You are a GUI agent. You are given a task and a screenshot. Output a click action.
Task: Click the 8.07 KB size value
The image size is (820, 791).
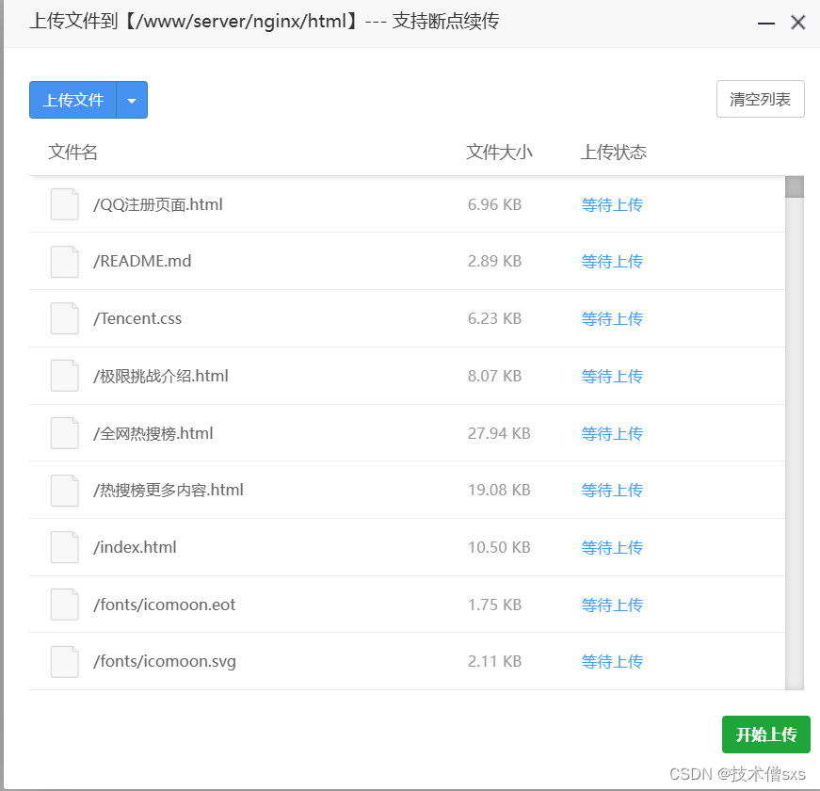pos(494,376)
